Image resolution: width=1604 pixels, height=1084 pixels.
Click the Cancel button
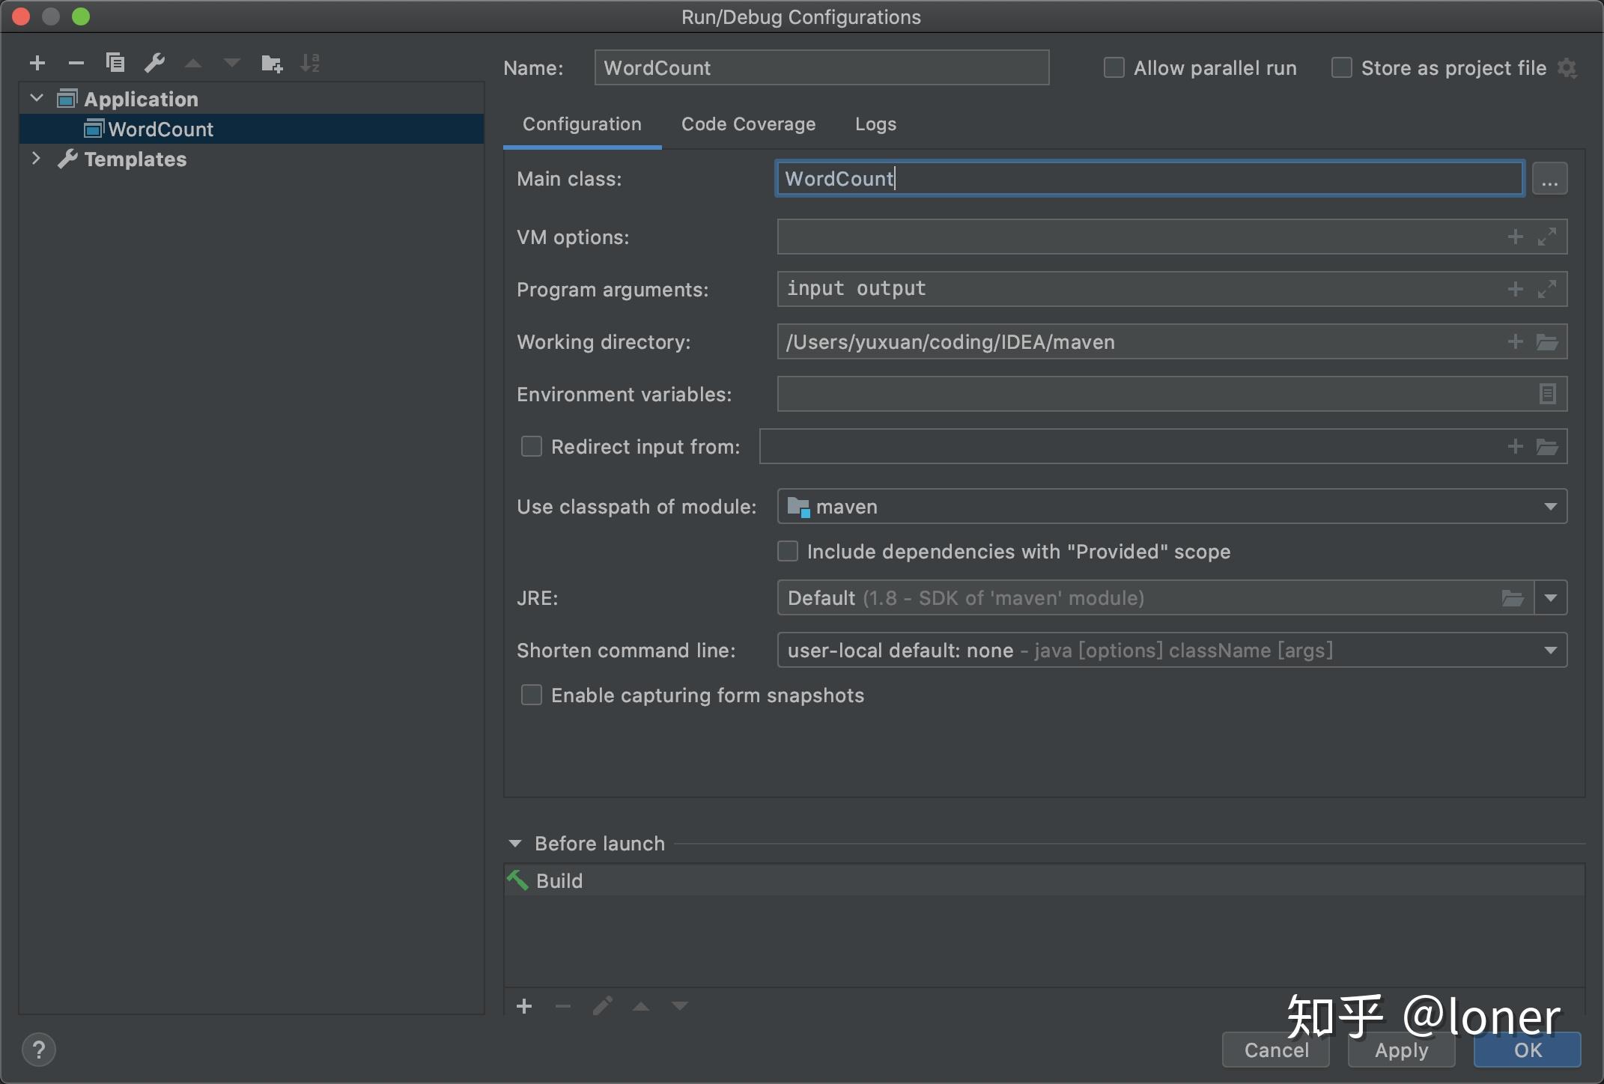[1276, 1050]
